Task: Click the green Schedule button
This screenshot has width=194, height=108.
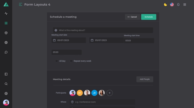Action: point(149,17)
